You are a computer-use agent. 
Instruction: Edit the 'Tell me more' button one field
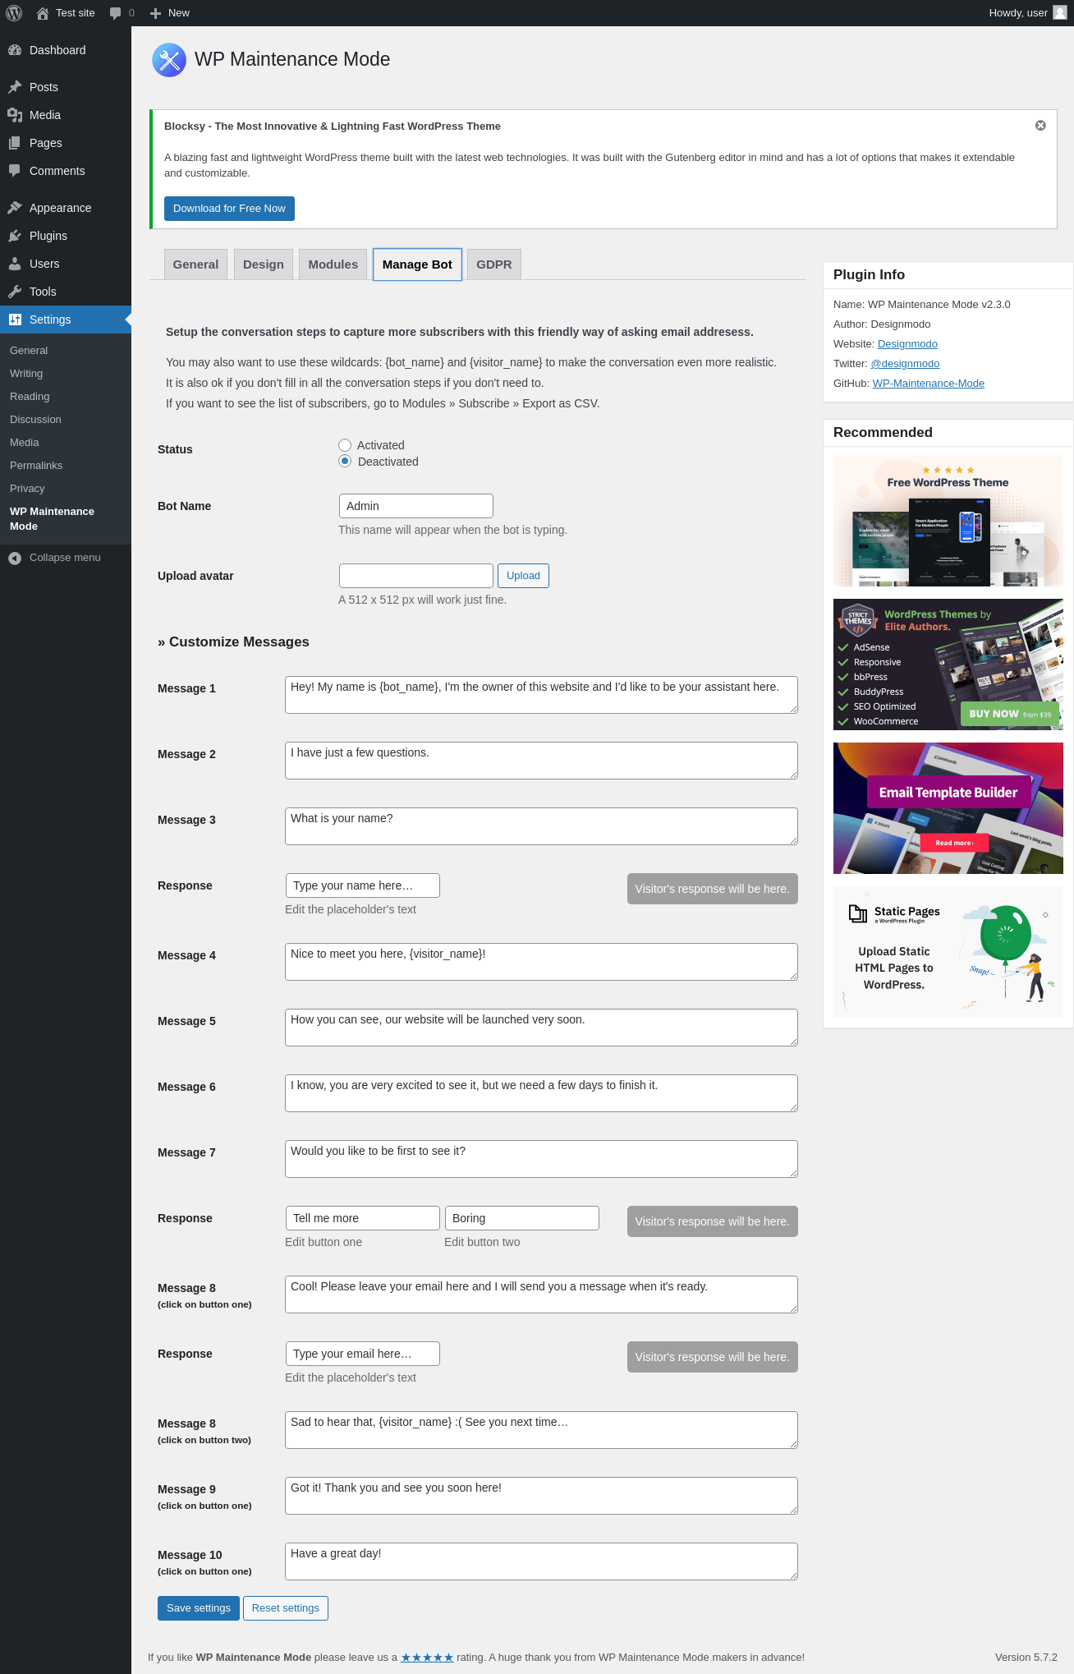[363, 1218]
